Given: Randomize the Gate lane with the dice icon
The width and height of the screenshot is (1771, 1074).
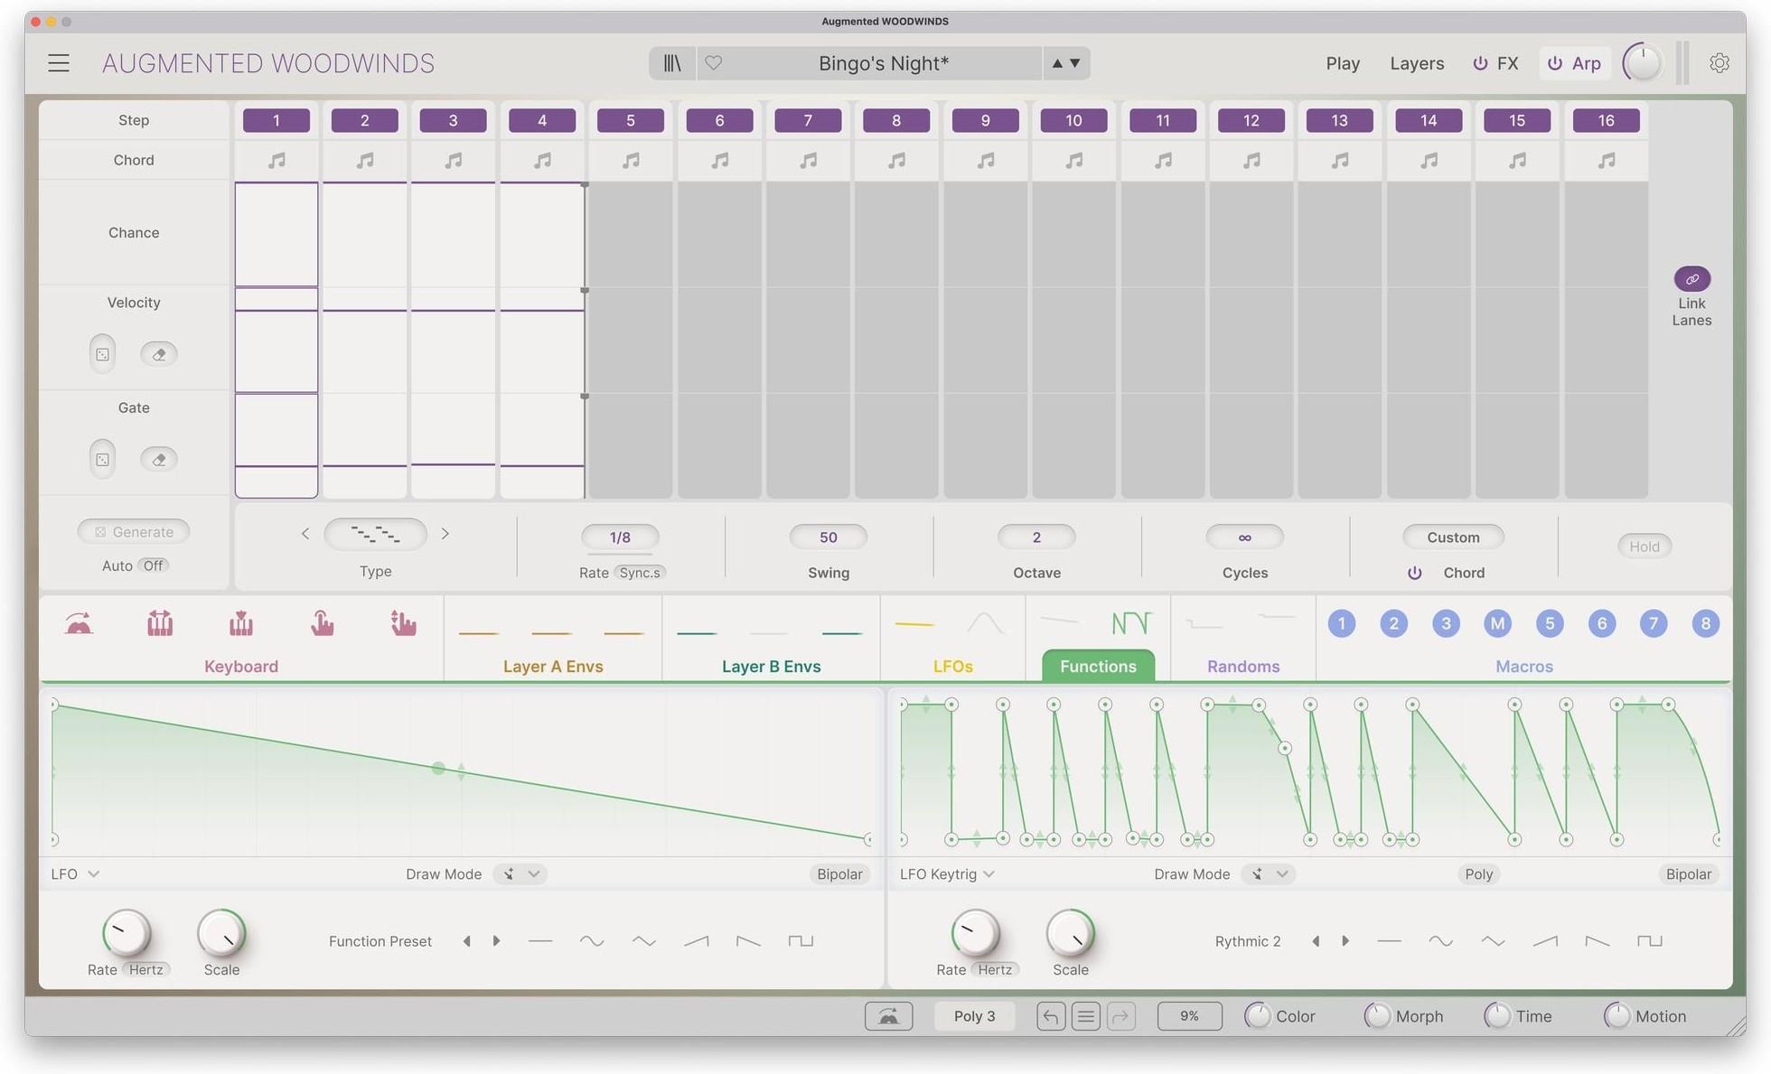Looking at the screenshot, I should 103,460.
